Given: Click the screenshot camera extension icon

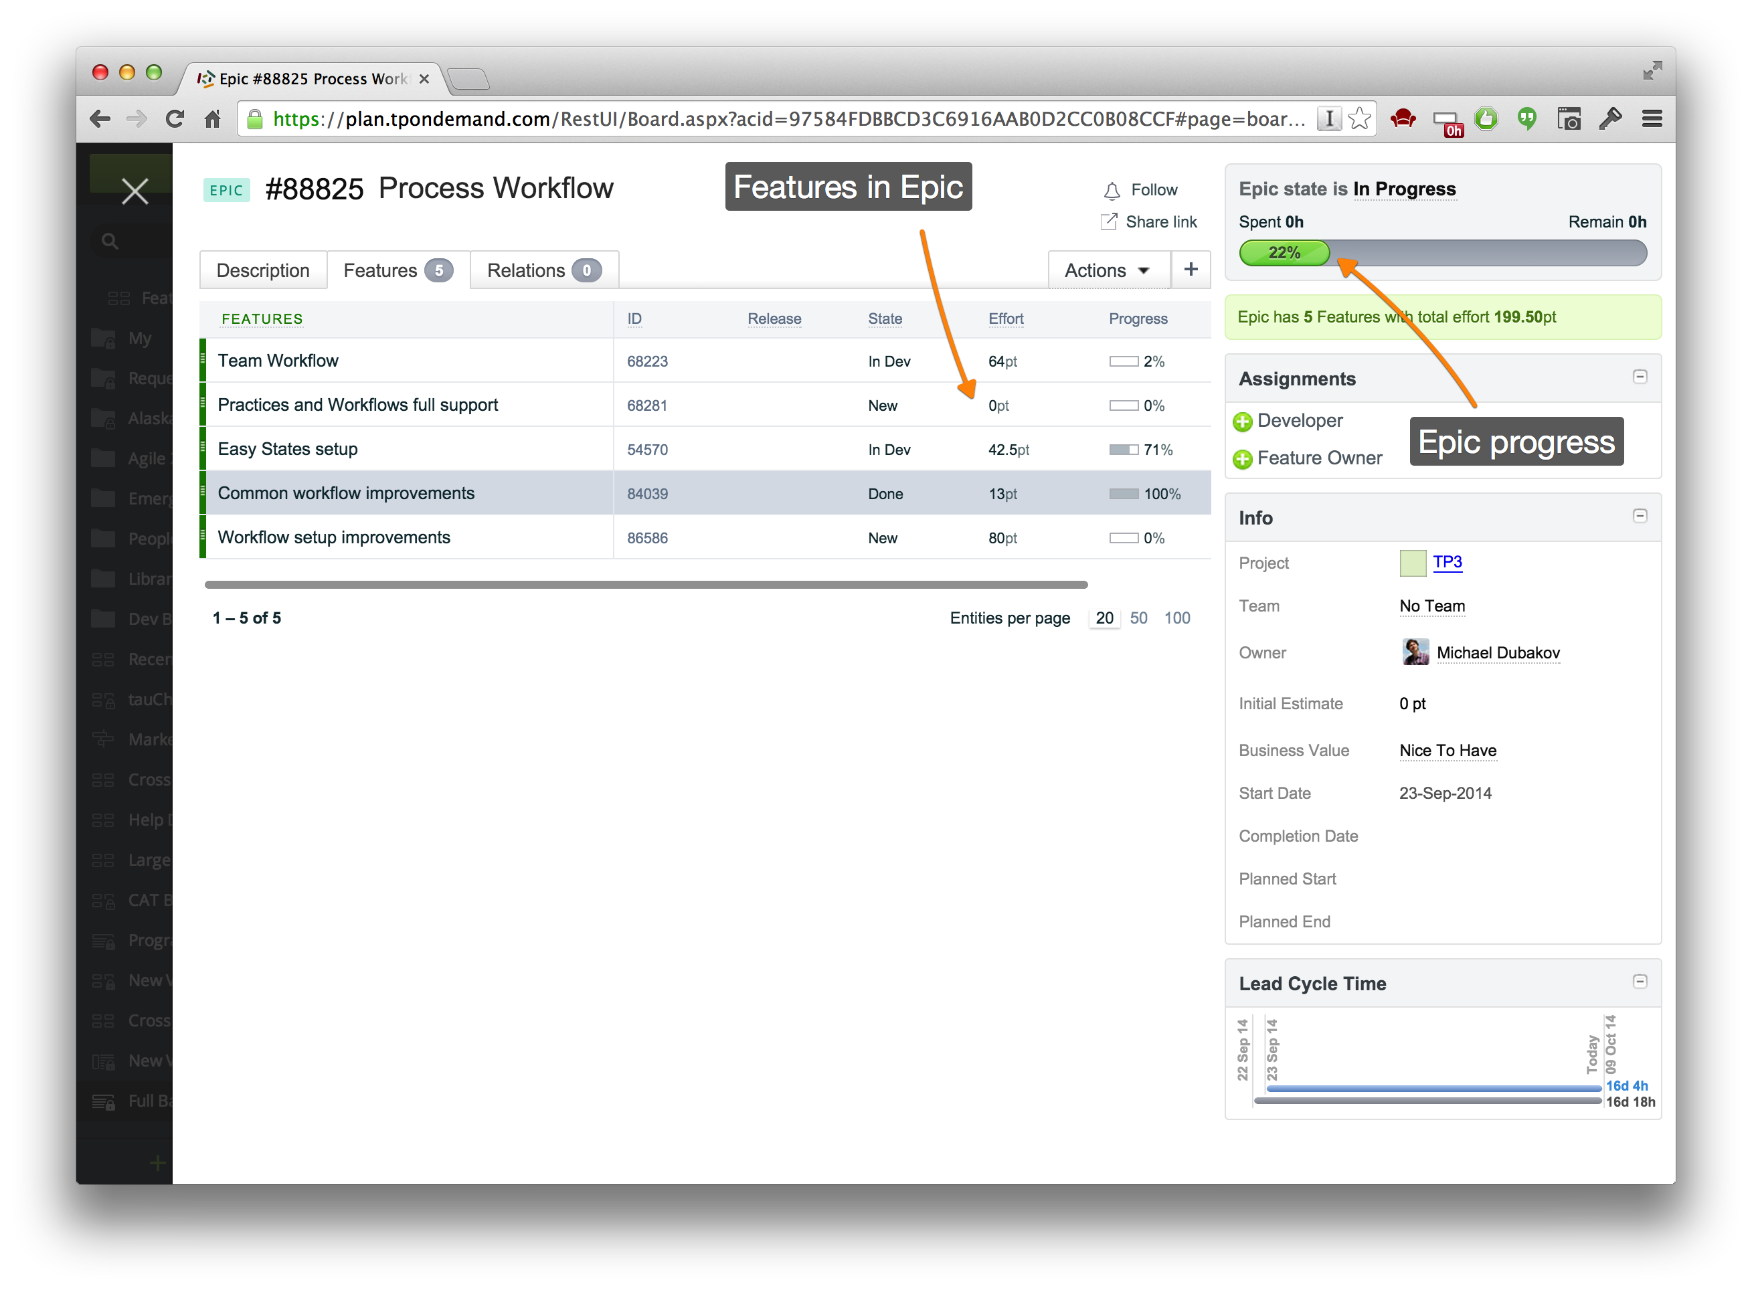Looking at the screenshot, I should click(1569, 118).
